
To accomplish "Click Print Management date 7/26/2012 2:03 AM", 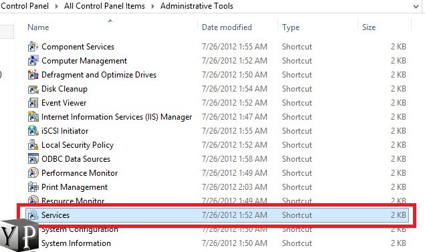I will tap(235, 187).
